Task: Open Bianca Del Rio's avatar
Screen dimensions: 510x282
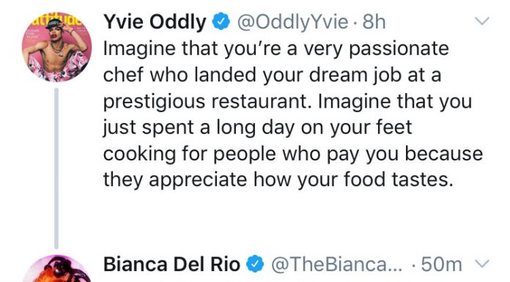Action: pos(56,269)
